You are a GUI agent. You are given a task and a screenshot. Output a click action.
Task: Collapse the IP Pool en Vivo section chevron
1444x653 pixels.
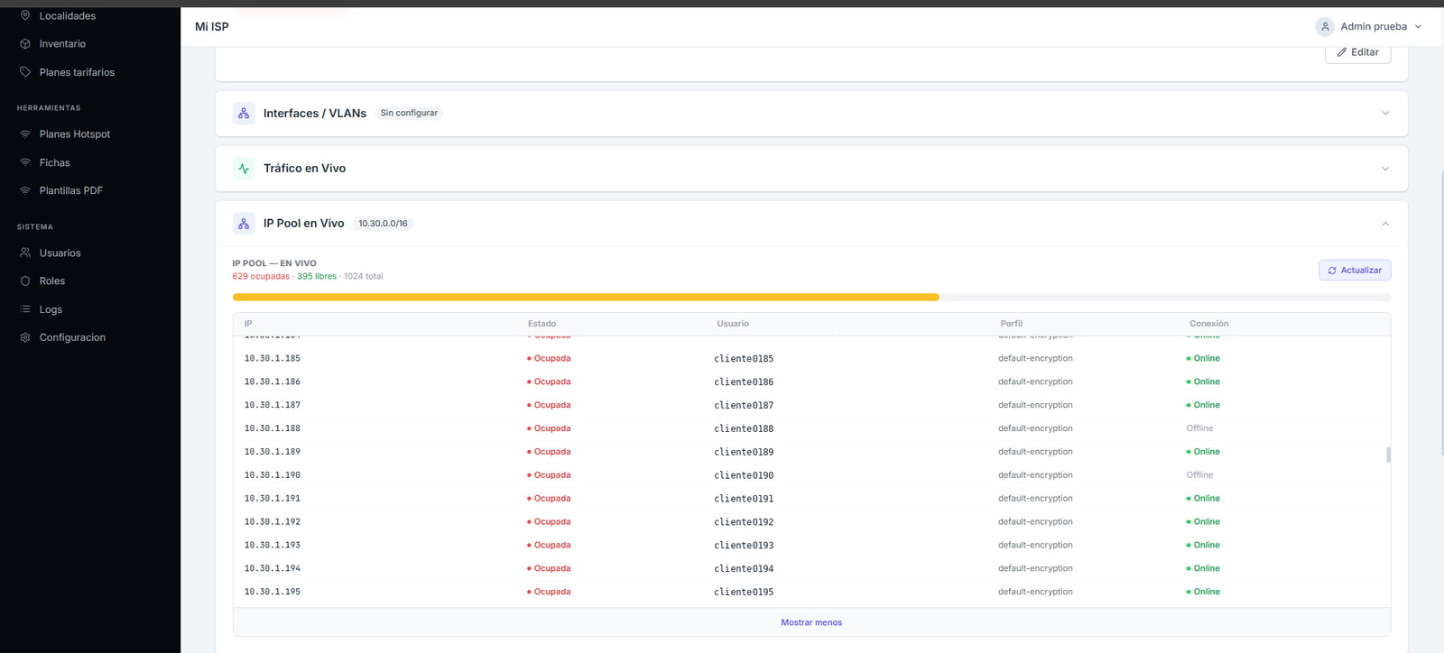click(1385, 224)
